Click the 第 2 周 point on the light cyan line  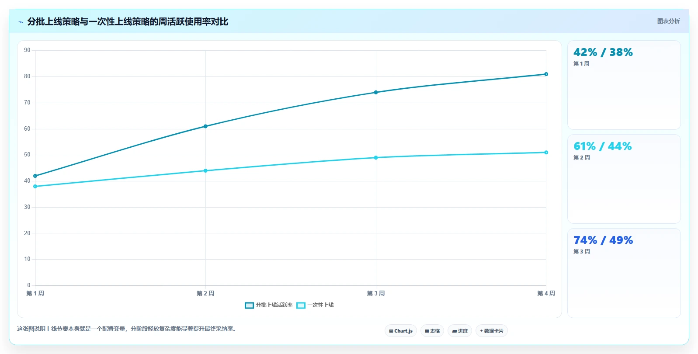(205, 171)
